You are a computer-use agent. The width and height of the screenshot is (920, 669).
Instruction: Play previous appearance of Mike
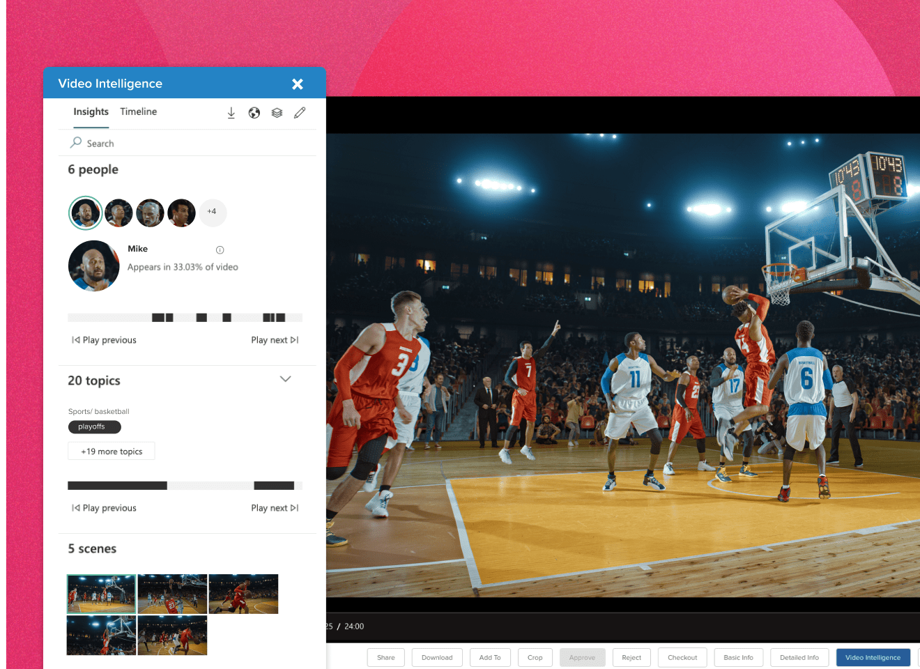[x=104, y=340]
